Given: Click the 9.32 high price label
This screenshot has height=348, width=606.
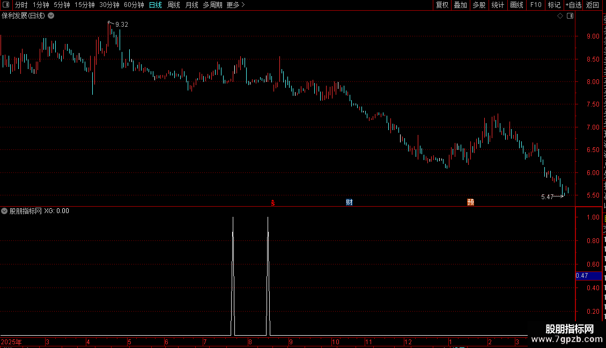Looking at the screenshot, I should (x=122, y=24).
